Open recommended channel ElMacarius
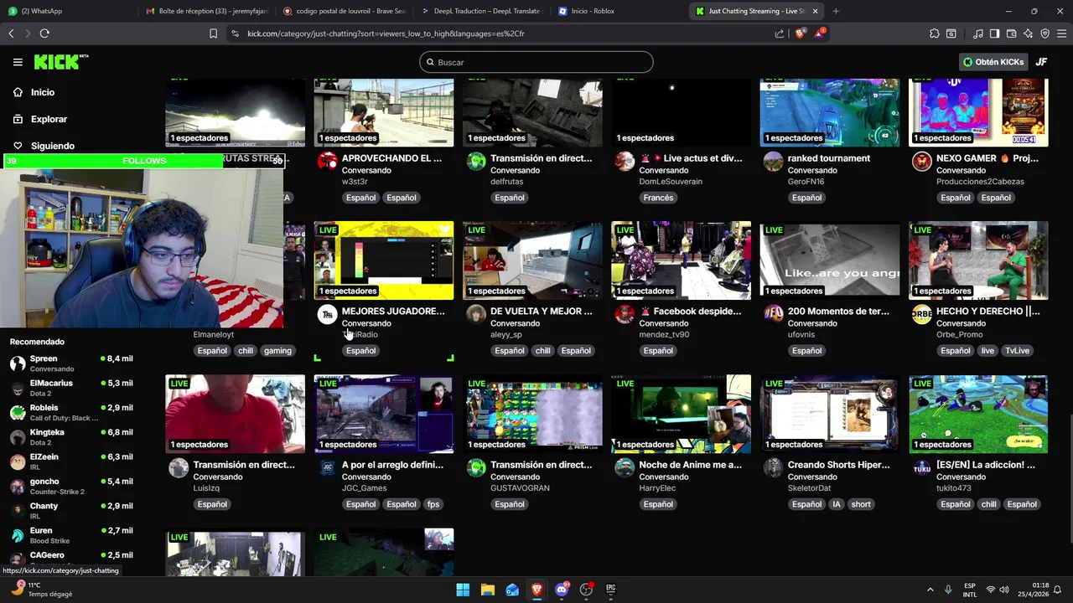Image resolution: width=1073 pixels, height=603 pixels. coord(71,388)
